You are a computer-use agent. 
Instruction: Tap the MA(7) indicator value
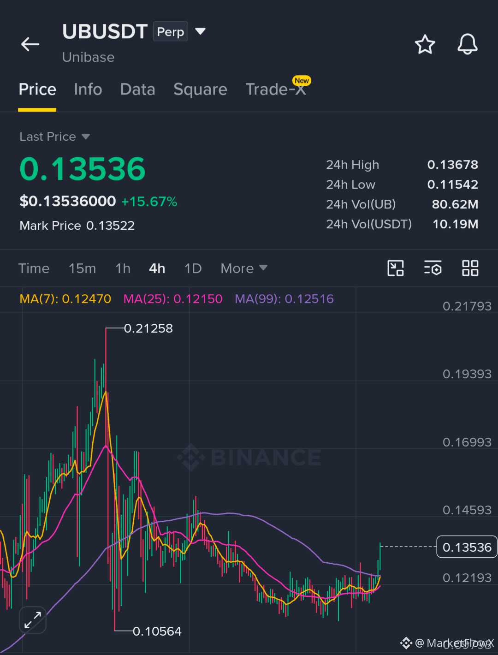[65, 299]
